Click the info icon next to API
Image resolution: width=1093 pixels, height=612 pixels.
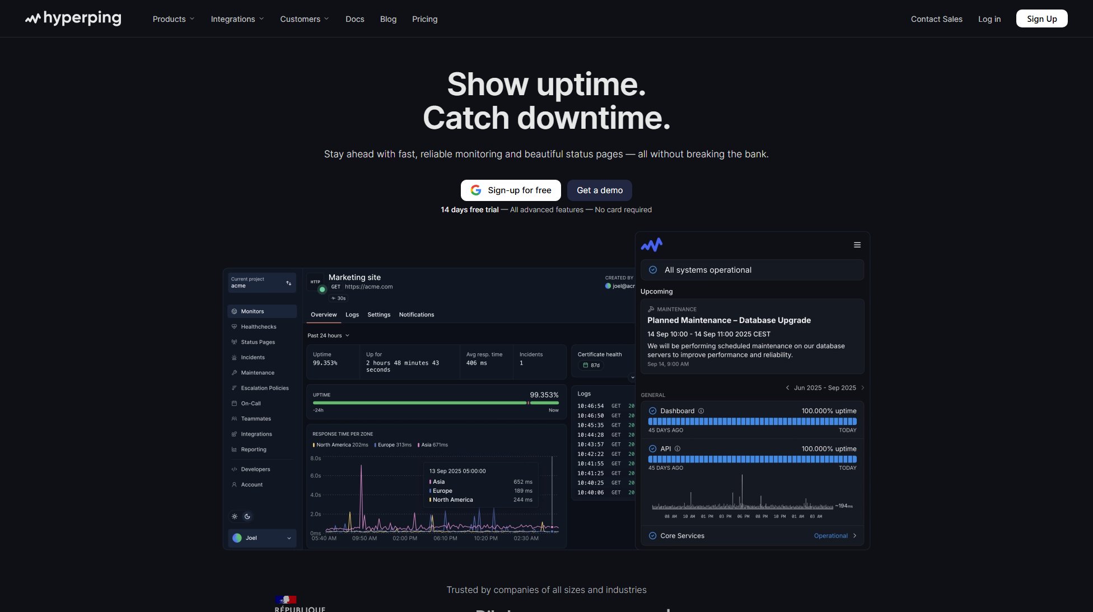(678, 449)
